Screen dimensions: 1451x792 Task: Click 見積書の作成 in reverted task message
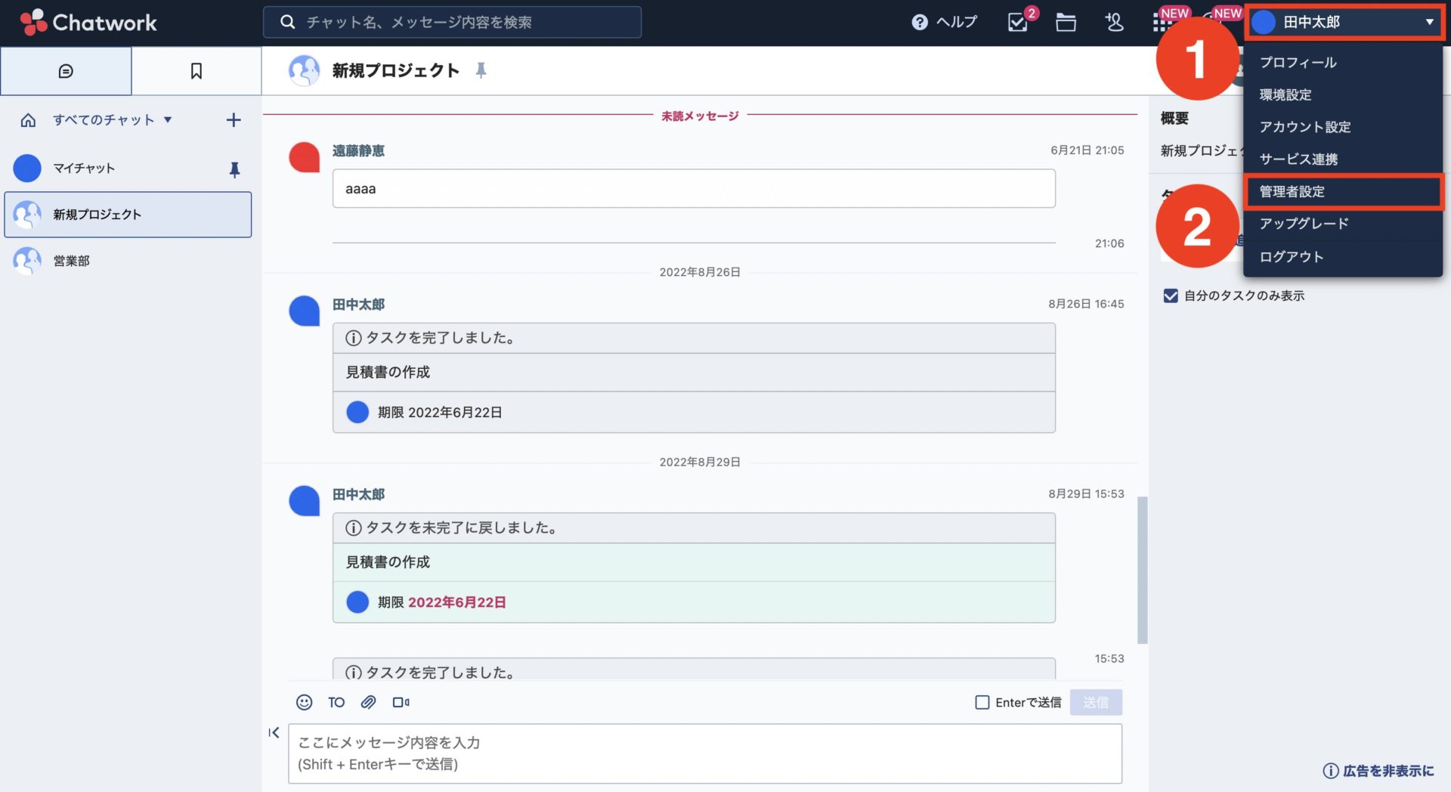(388, 562)
